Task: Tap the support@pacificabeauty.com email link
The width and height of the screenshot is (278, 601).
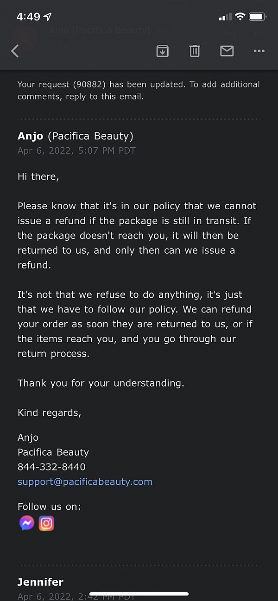Action: [85, 482]
